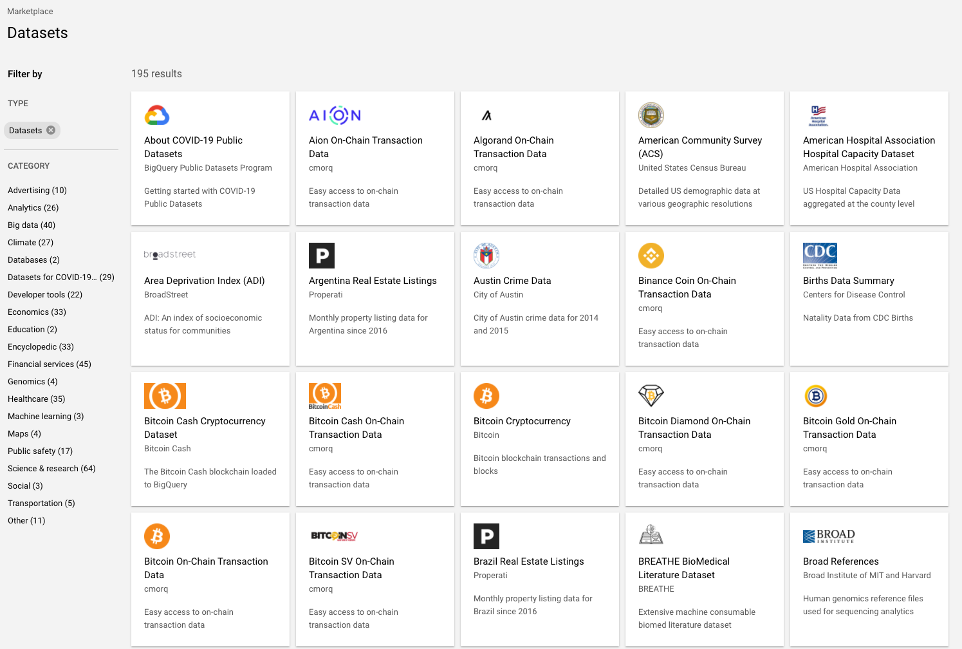The height and width of the screenshot is (649, 962).
Task: Click the Bitcoin Gold logo icon
Action: pyautogui.click(x=816, y=396)
